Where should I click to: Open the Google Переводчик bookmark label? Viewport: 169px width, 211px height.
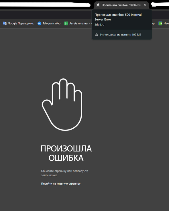point(21,23)
